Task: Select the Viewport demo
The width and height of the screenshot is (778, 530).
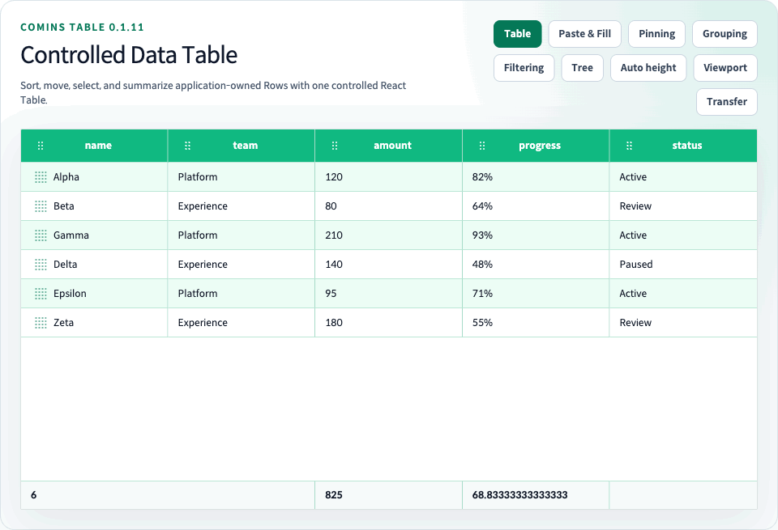Action: tap(725, 68)
